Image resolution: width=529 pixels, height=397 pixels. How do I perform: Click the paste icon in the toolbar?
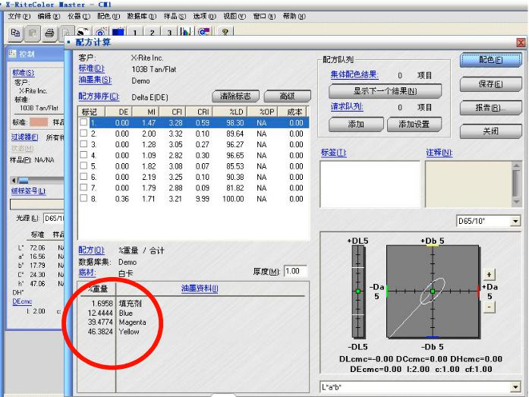pos(33,33)
